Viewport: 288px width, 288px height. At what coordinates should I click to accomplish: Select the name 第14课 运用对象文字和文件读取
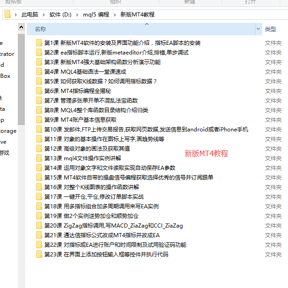[x=110, y=168]
